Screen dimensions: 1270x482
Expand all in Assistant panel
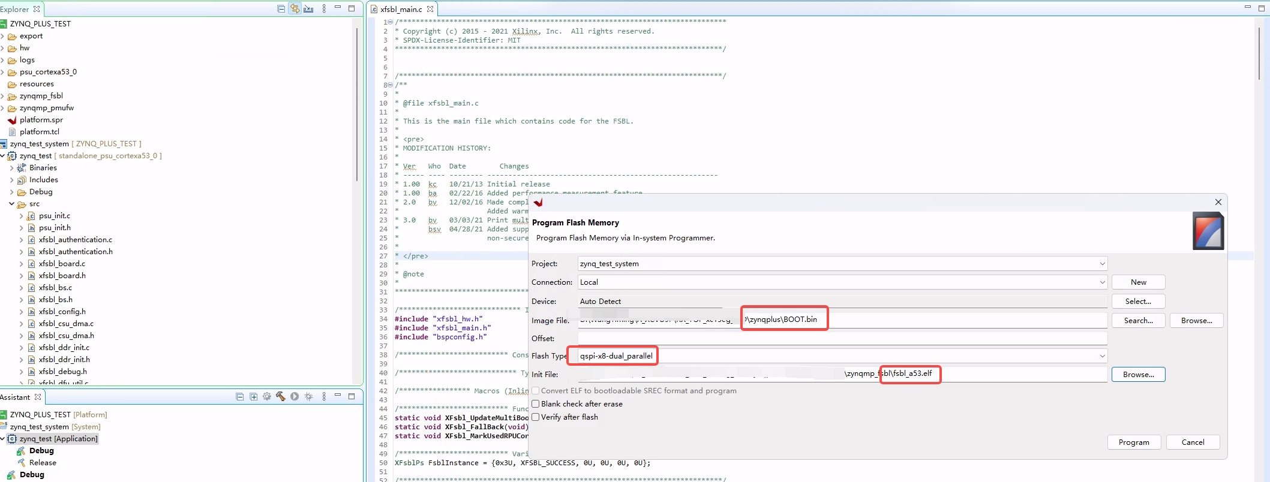253,396
